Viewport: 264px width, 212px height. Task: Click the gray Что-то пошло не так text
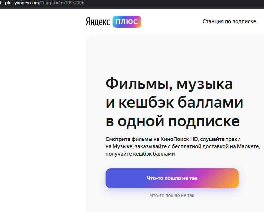(172, 195)
